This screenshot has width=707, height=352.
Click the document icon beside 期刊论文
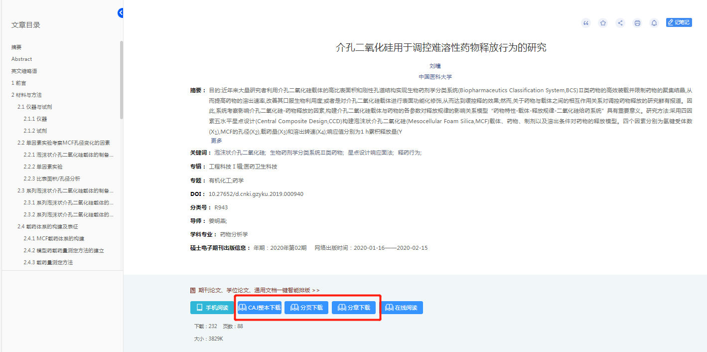(x=193, y=290)
